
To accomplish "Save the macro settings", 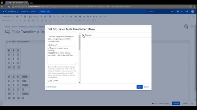I will coord(139,87).
